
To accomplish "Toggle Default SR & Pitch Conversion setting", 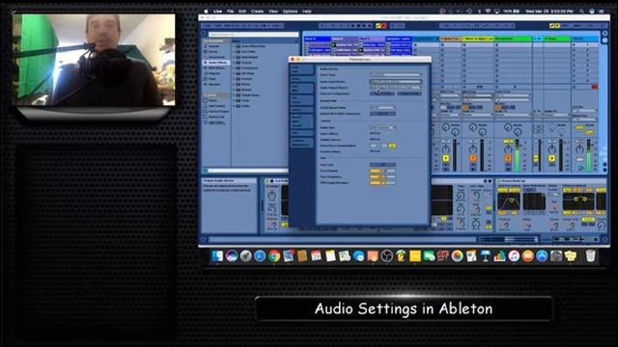I will point(382,114).
